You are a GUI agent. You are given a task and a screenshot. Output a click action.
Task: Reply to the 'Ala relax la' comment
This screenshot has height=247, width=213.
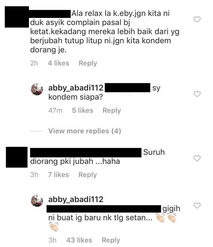88,63
